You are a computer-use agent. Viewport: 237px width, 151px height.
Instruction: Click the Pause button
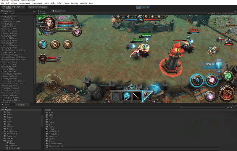tap(143, 7)
